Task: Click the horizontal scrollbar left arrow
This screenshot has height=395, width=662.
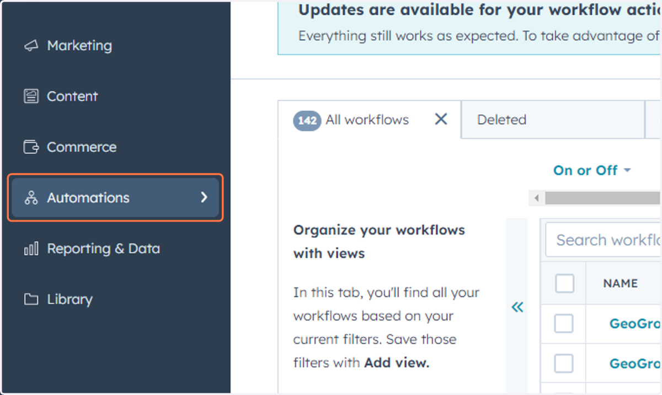Action: coord(536,198)
